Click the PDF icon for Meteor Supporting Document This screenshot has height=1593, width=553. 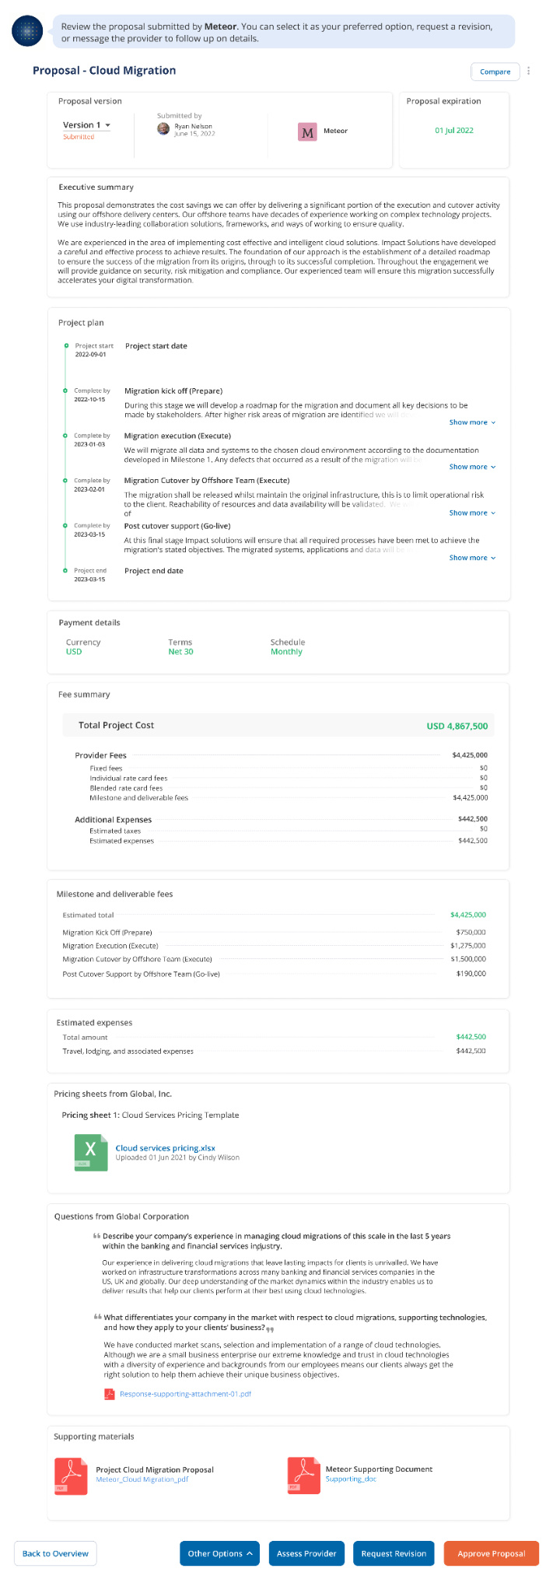(x=304, y=1476)
